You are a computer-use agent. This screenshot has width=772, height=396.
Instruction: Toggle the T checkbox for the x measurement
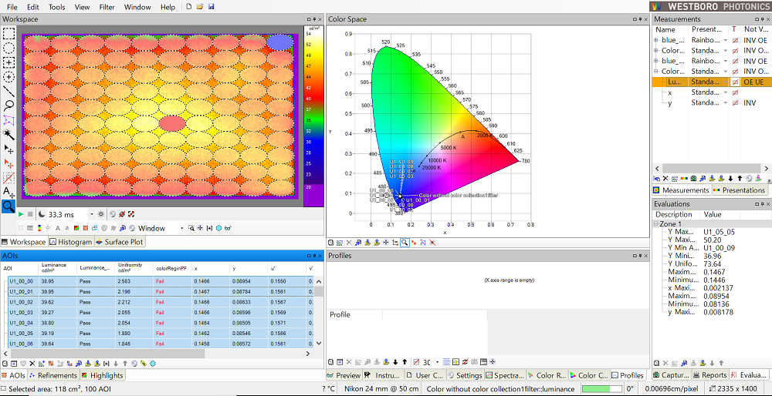735,92
